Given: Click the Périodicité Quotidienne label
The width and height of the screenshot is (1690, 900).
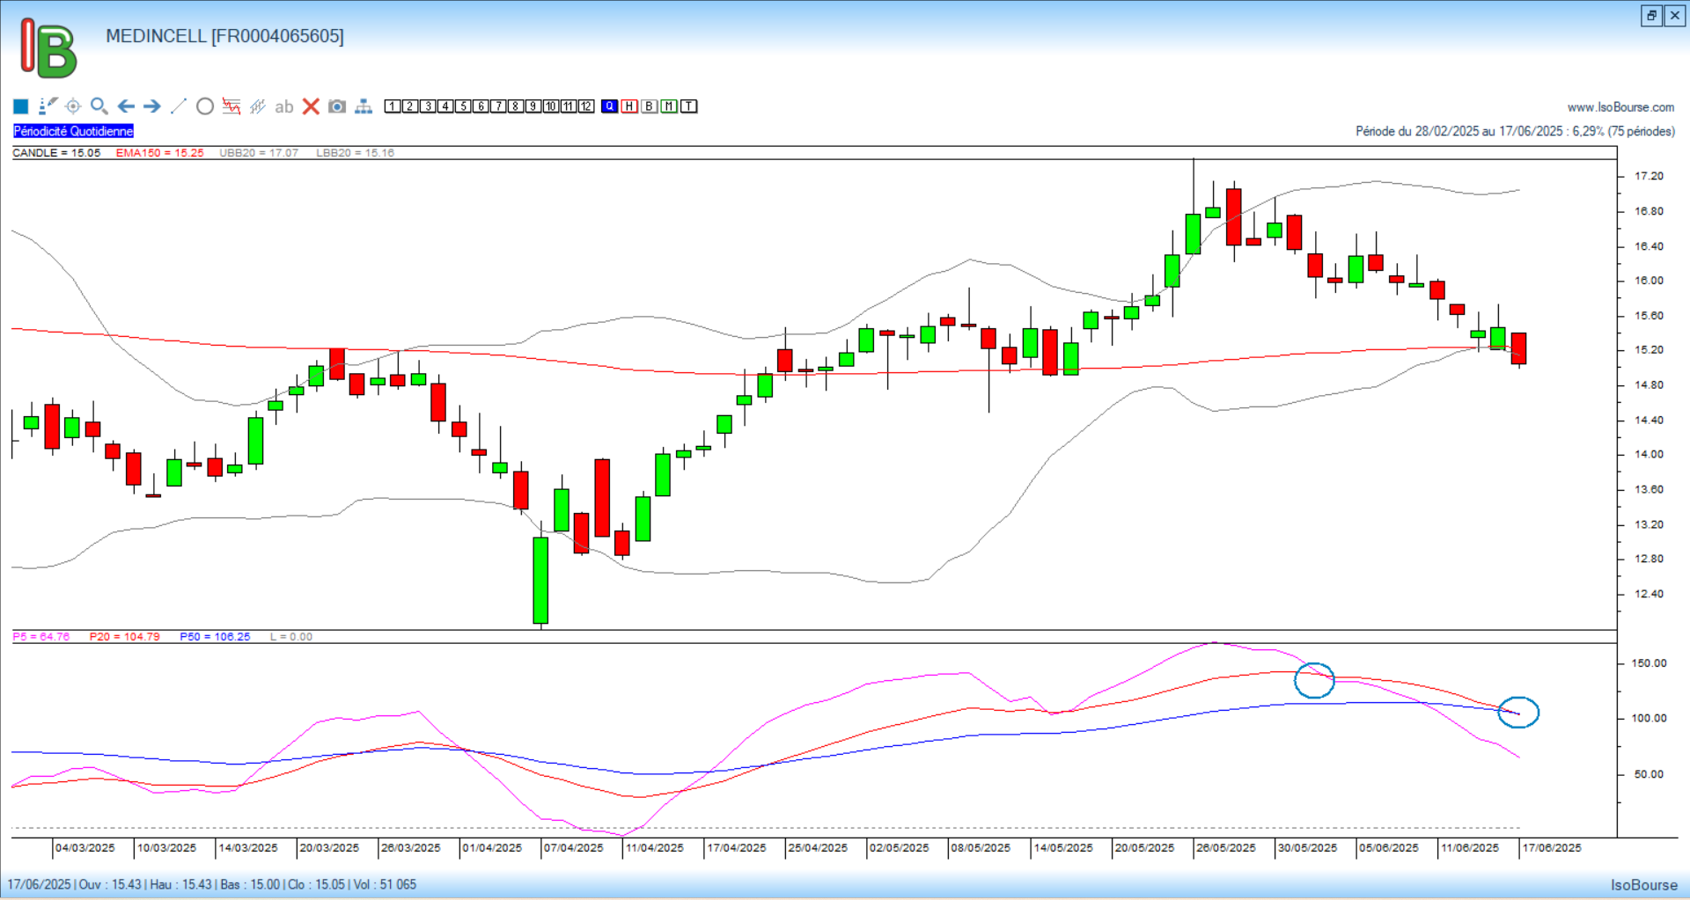Looking at the screenshot, I should tap(73, 131).
